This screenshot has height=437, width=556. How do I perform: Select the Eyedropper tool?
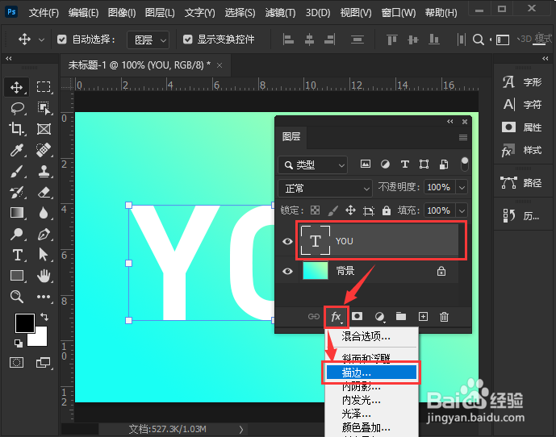coord(17,150)
